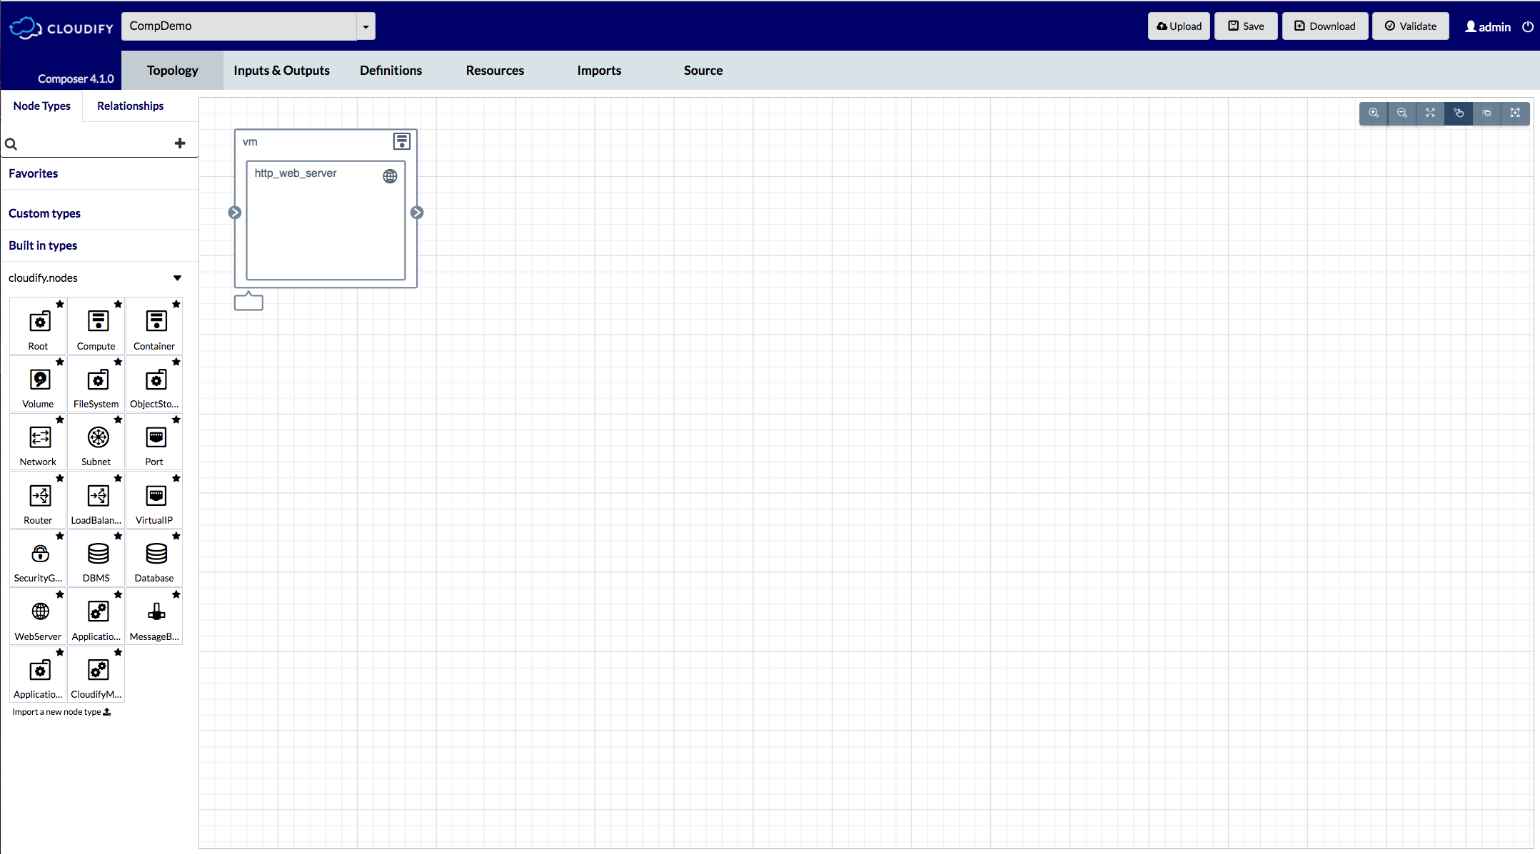Collapse the cloudify.nodes section arrow

[x=177, y=278]
